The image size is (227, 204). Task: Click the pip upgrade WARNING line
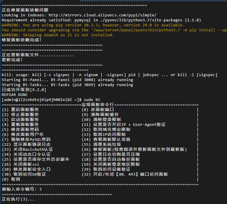click(93, 25)
